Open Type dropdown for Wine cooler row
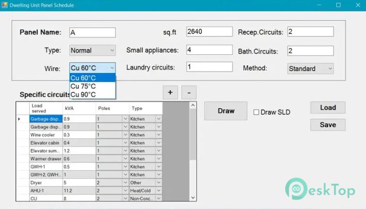 pyautogui.click(x=158, y=135)
